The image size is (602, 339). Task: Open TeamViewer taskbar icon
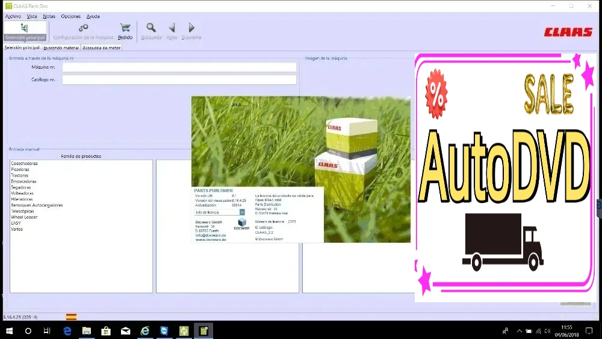[x=164, y=331]
